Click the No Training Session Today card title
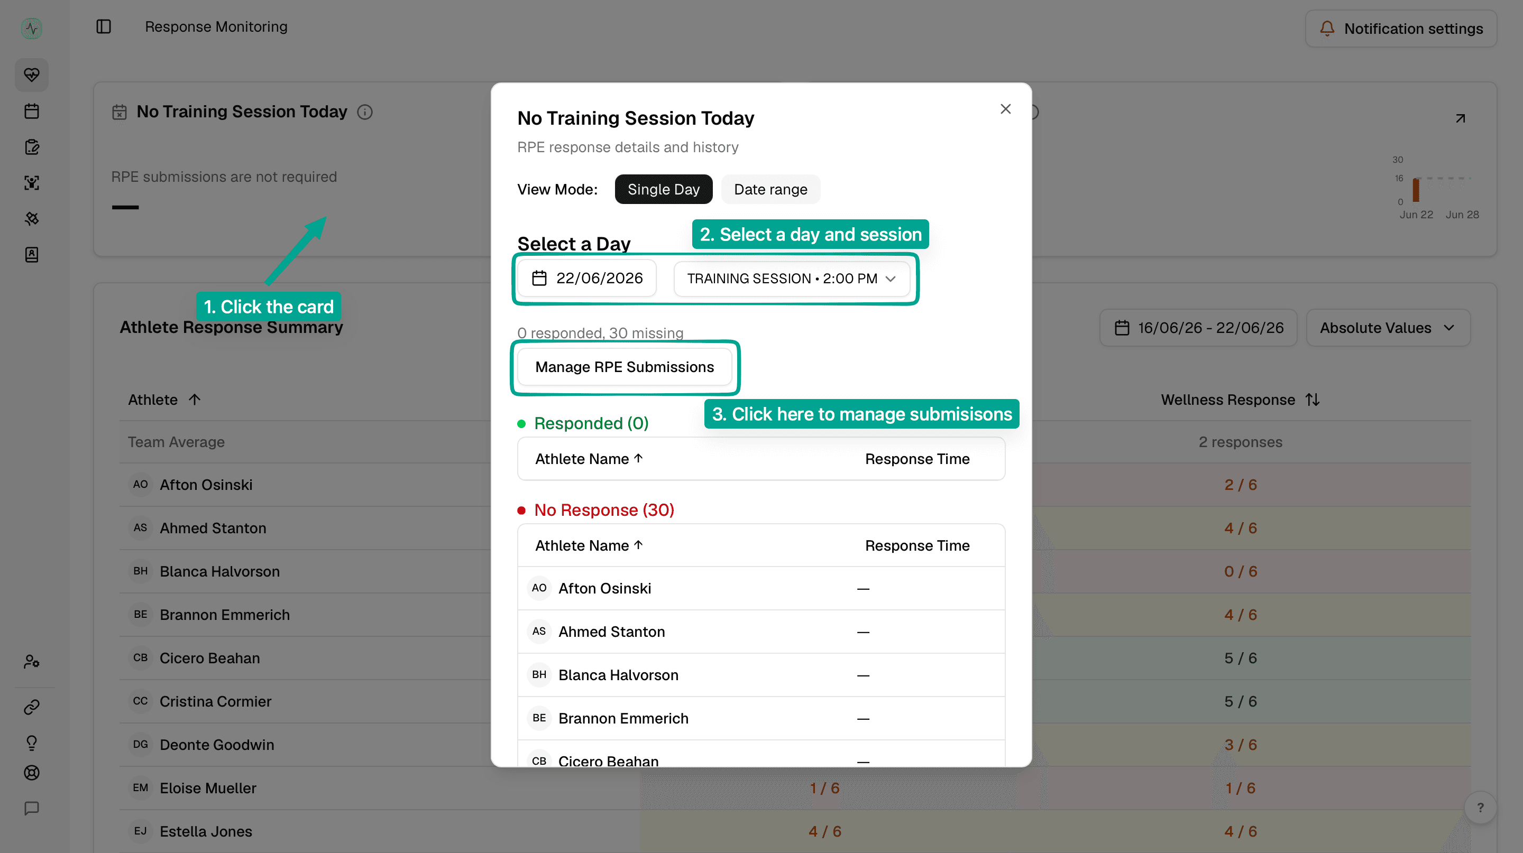1523x853 pixels. pyautogui.click(x=242, y=112)
